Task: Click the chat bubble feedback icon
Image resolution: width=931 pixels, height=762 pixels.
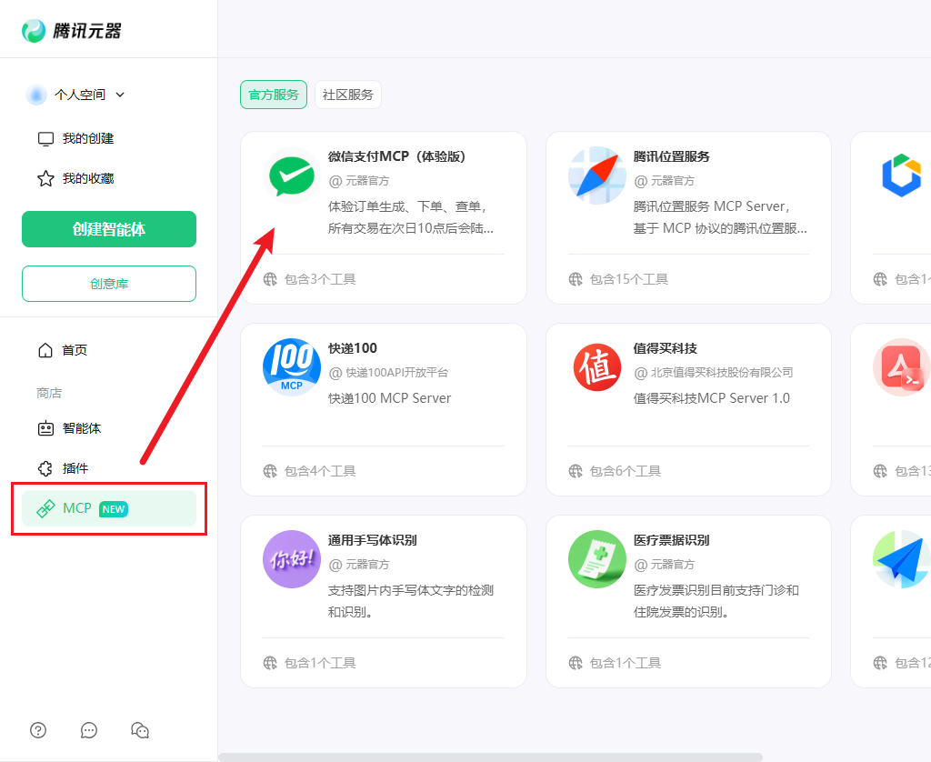Action: click(89, 730)
